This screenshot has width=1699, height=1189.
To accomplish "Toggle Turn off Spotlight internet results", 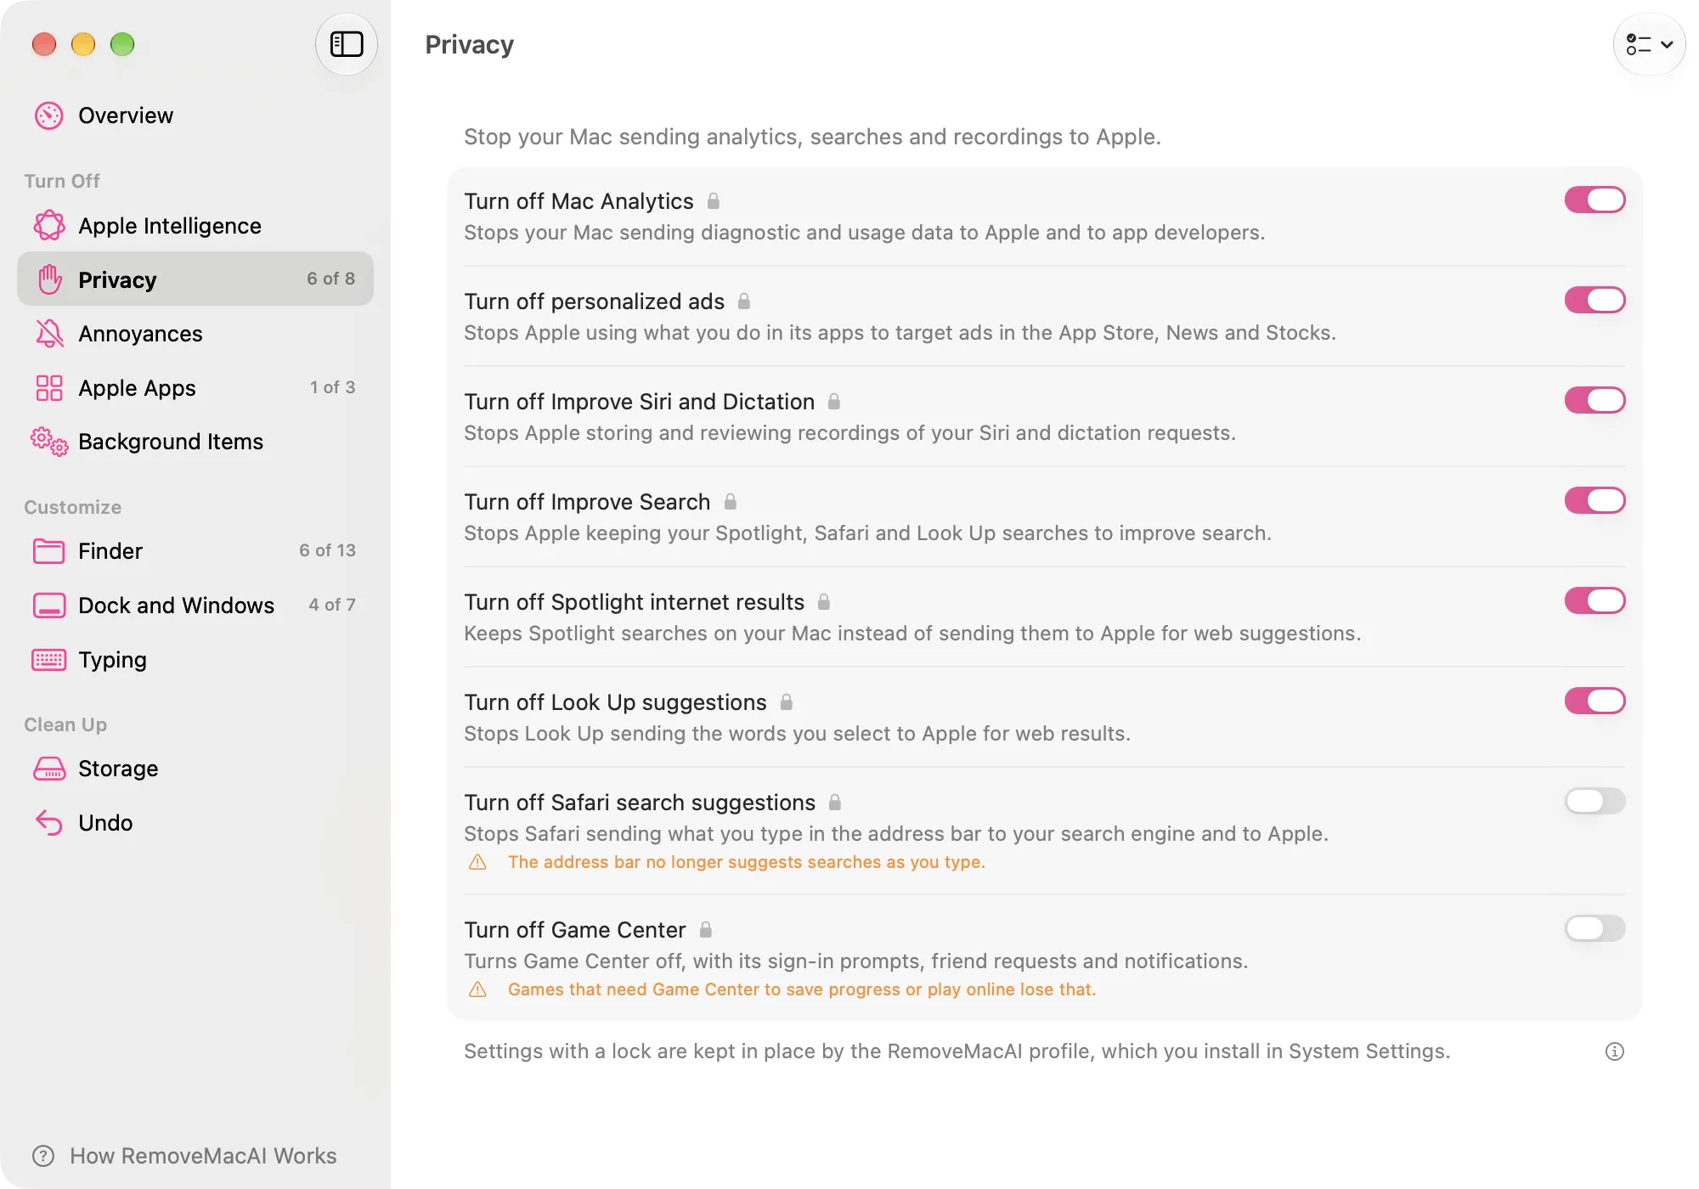I will pos(1595,601).
